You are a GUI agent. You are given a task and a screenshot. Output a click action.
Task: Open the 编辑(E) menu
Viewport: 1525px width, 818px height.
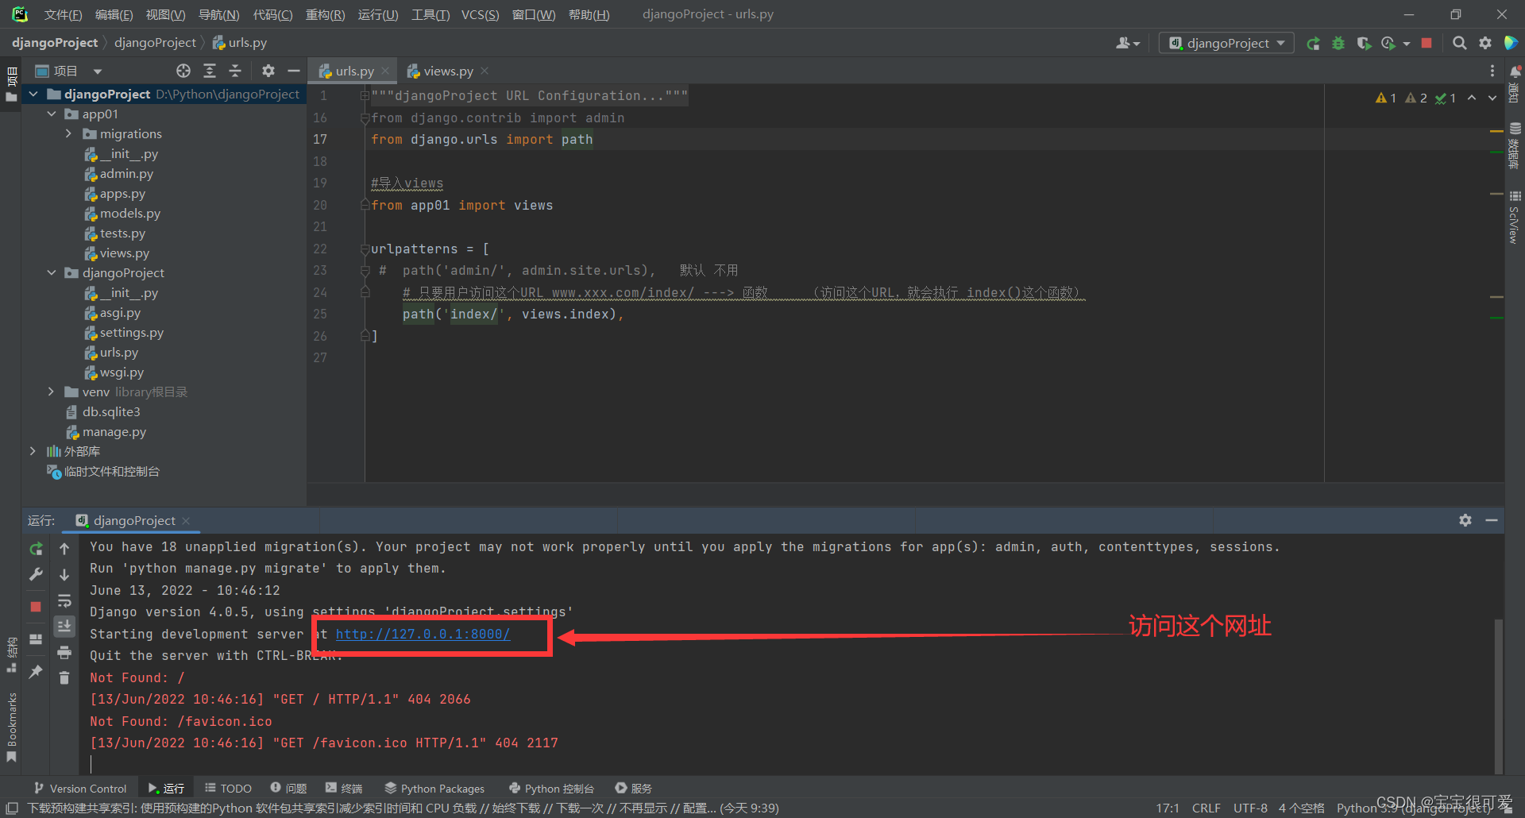point(114,14)
